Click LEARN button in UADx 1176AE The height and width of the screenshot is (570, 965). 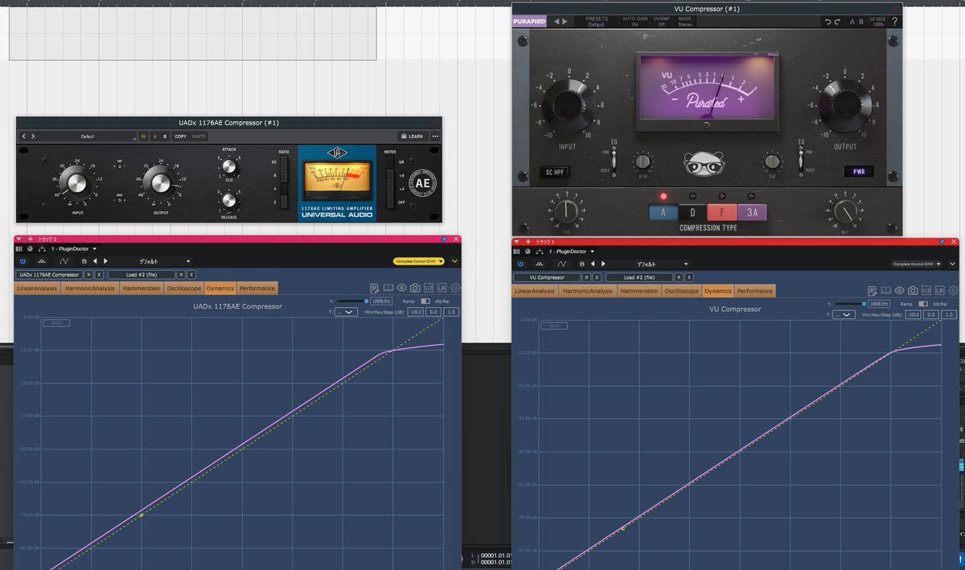(412, 137)
